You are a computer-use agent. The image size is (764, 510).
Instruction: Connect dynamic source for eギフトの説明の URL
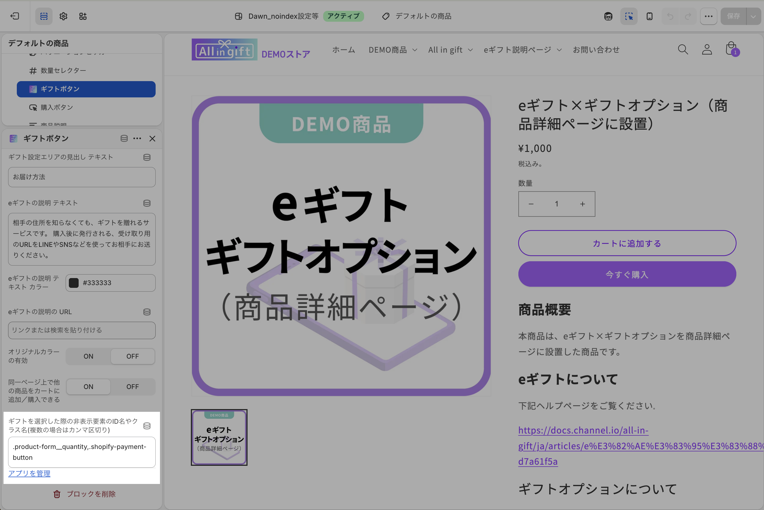(147, 312)
